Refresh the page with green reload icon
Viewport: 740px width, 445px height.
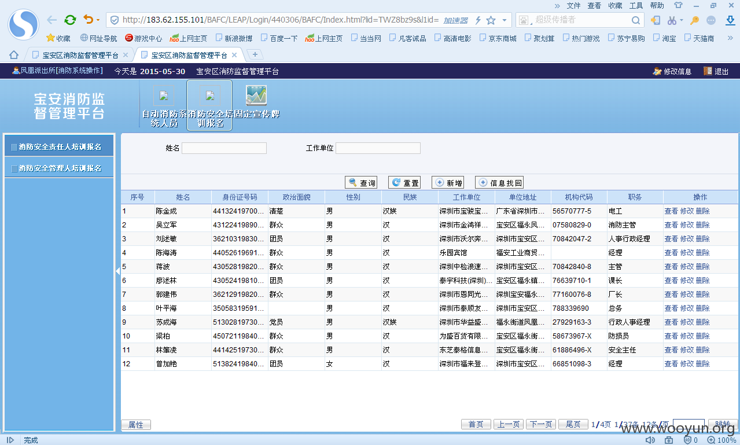point(70,20)
